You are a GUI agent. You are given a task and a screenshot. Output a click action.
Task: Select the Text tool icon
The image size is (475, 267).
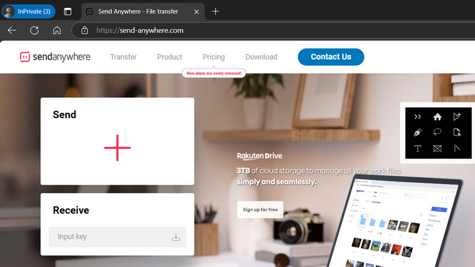417,148
